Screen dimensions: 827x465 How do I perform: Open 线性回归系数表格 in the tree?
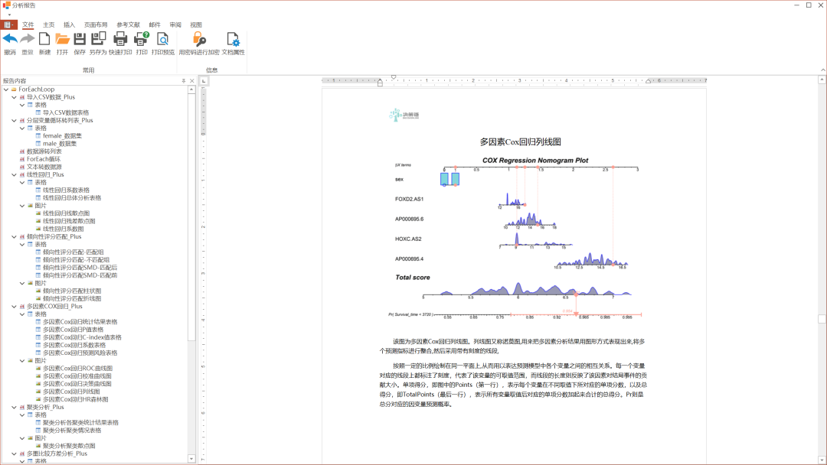pos(66,190)
